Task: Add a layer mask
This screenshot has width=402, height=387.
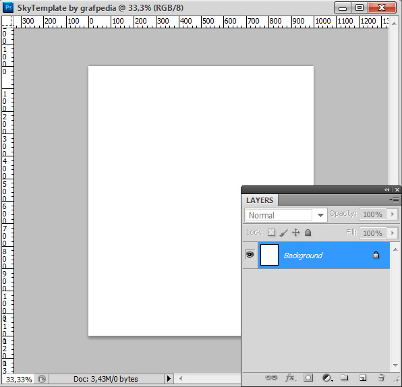Action: coord(308,378)
